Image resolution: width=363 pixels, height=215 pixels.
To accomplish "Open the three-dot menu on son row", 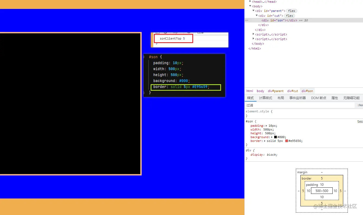I will [x=247, y=20].
